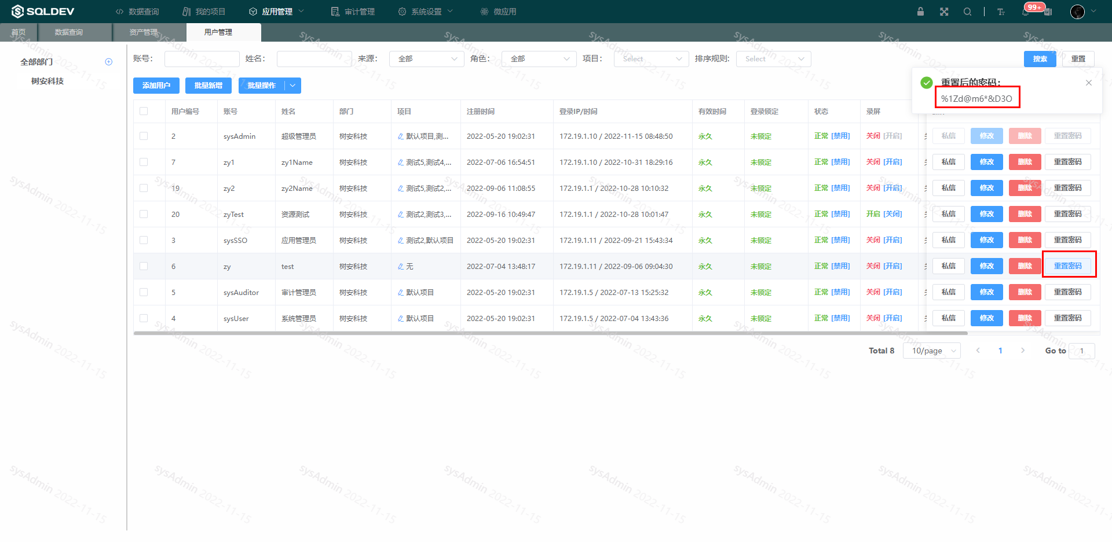Expand the 系统设置 menu
The image size is (1112, 542).
(x=426, y=12)
